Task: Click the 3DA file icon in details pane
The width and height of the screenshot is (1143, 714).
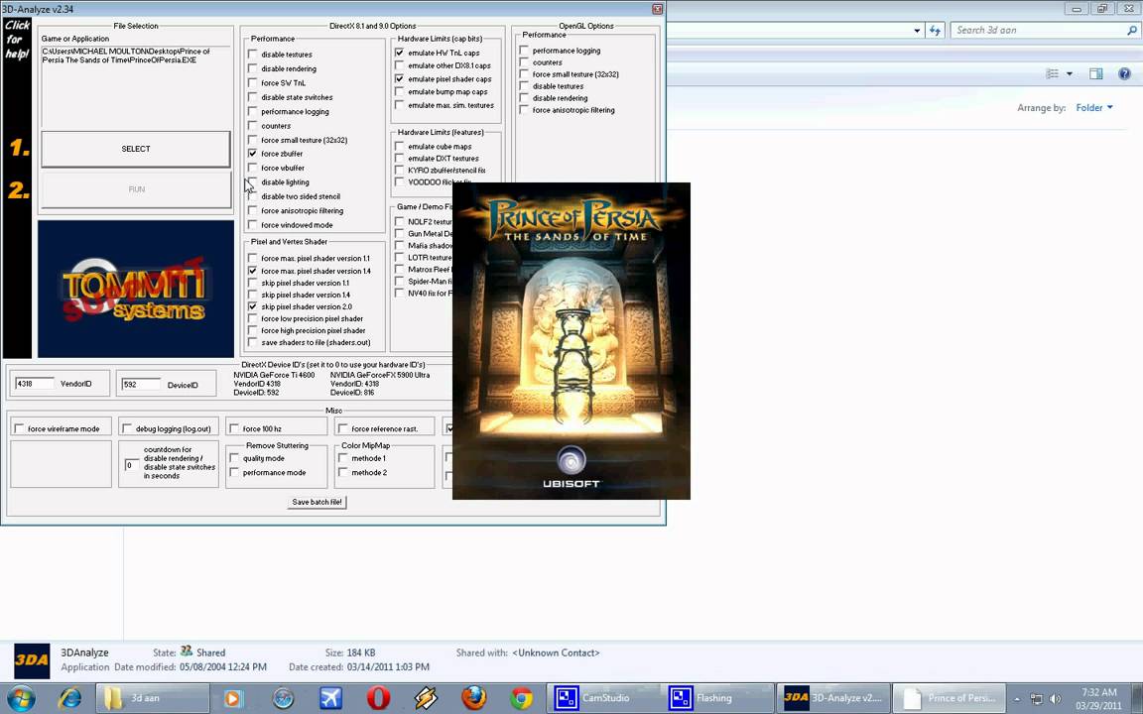Action: pyautogui.click(x=32, y=660)
